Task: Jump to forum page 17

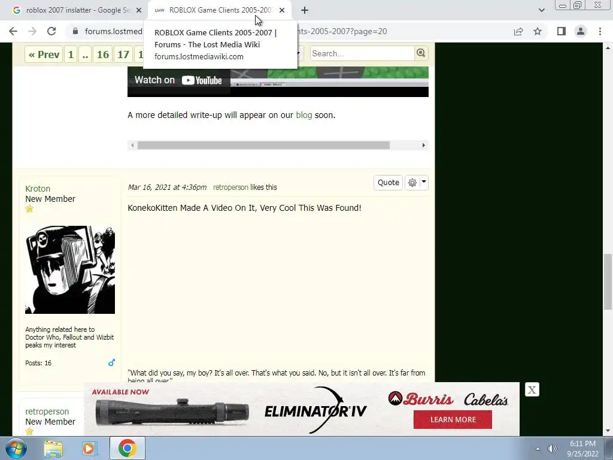Action: (x=123, y=55)
